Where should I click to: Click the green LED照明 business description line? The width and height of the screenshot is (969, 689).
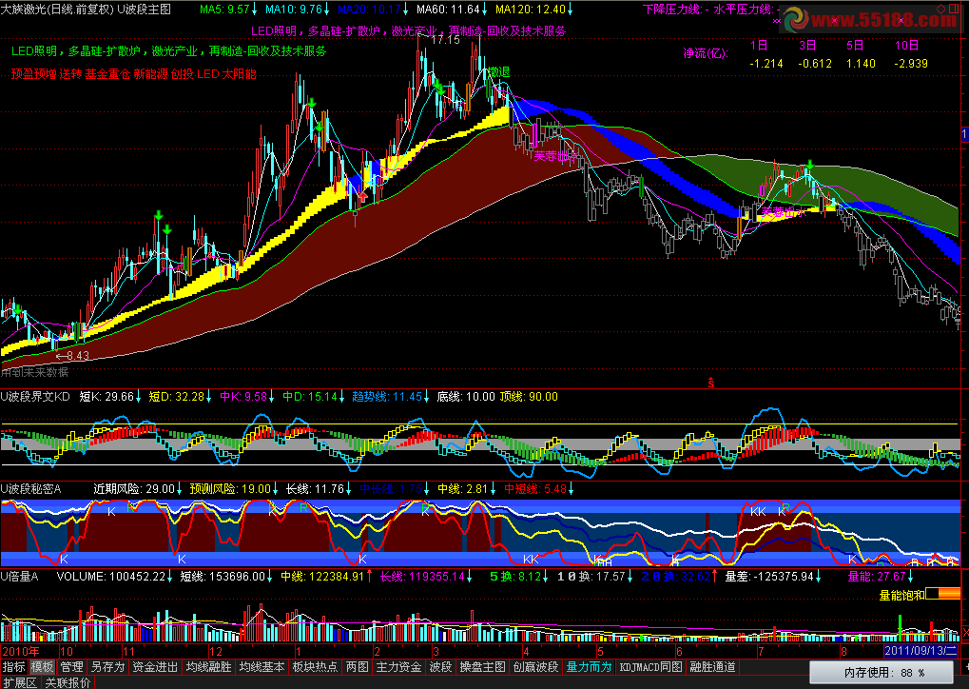pos(168,51)
